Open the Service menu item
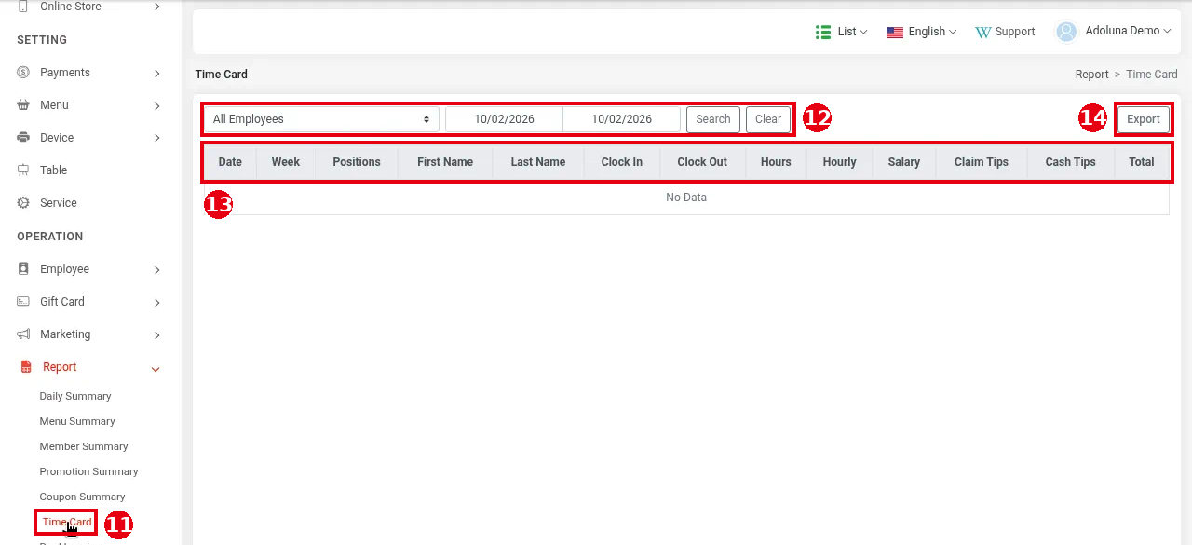Image resolution: width=1192 pixels, height=545 pixels. [x=59, y=203]
